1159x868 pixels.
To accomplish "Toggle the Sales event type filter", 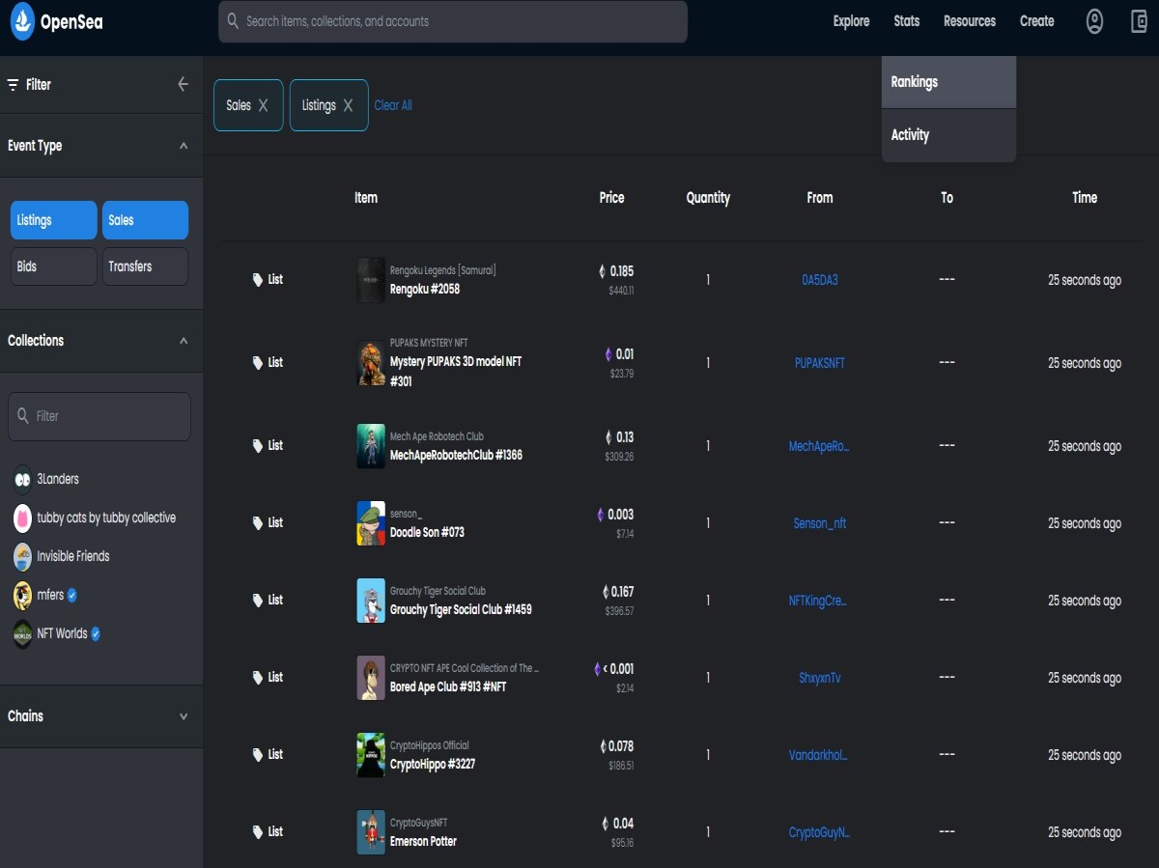I will (x=145, y=220).
